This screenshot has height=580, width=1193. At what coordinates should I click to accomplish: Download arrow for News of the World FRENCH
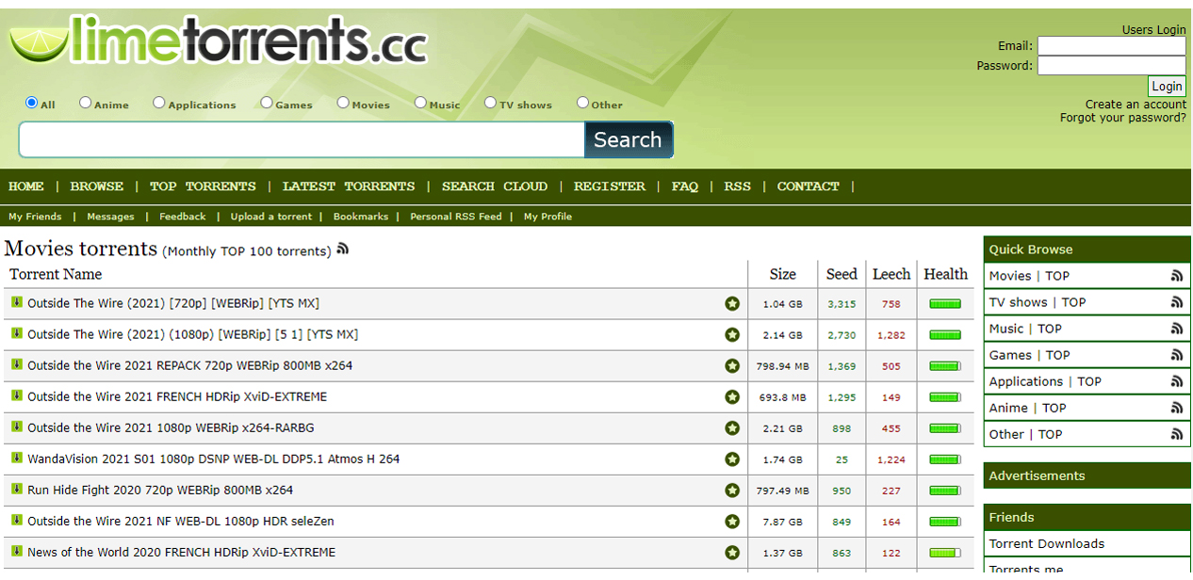[x=17, y=551]
